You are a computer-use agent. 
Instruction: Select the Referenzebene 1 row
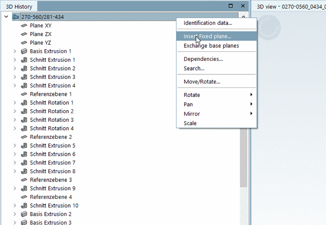point(51,94)
